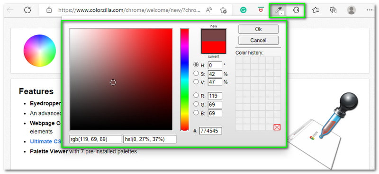Click the vertical rainbow hue slider

pos(184,79)
